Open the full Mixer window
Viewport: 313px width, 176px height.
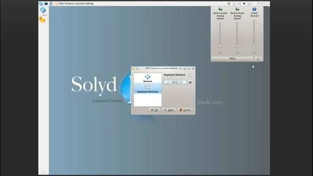232,59
